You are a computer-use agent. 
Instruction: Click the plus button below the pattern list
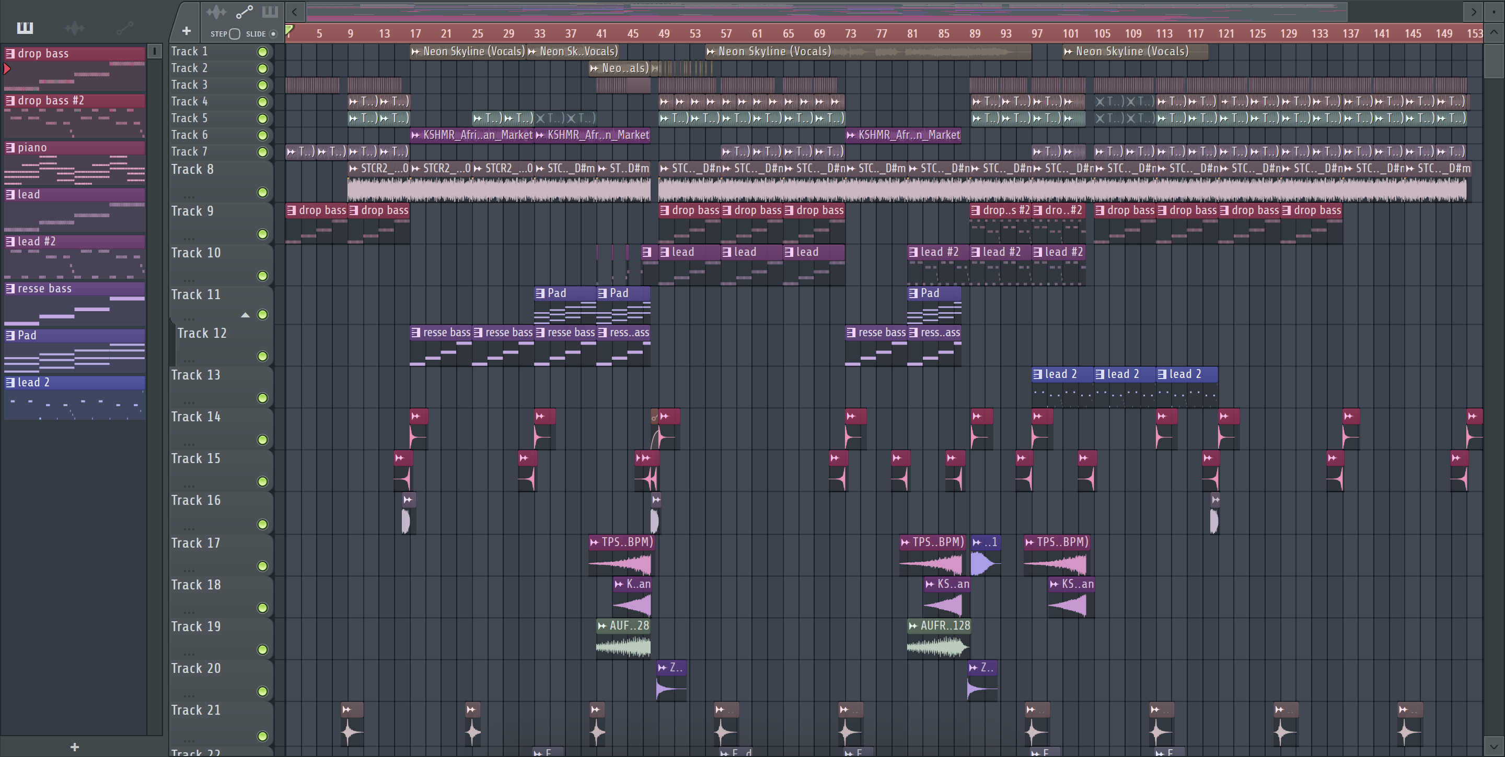click(x=74, y=747)
